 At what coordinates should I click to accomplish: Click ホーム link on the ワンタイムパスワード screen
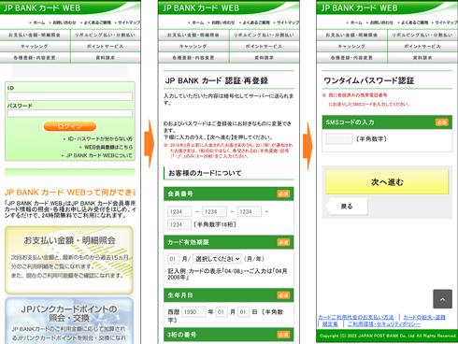click(x=356, y=22)
